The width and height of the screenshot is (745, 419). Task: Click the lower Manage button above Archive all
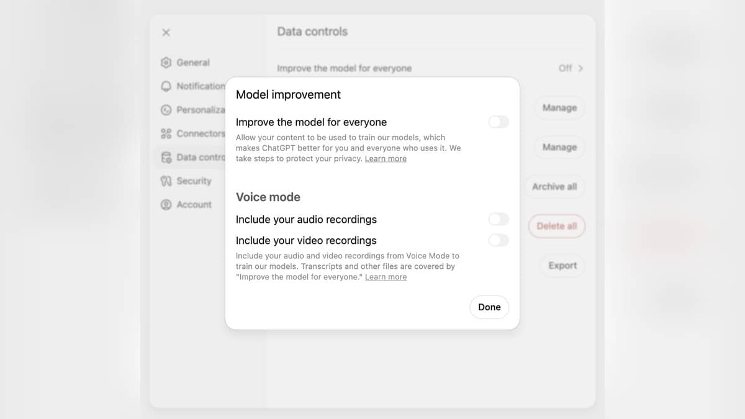(559, 147)
